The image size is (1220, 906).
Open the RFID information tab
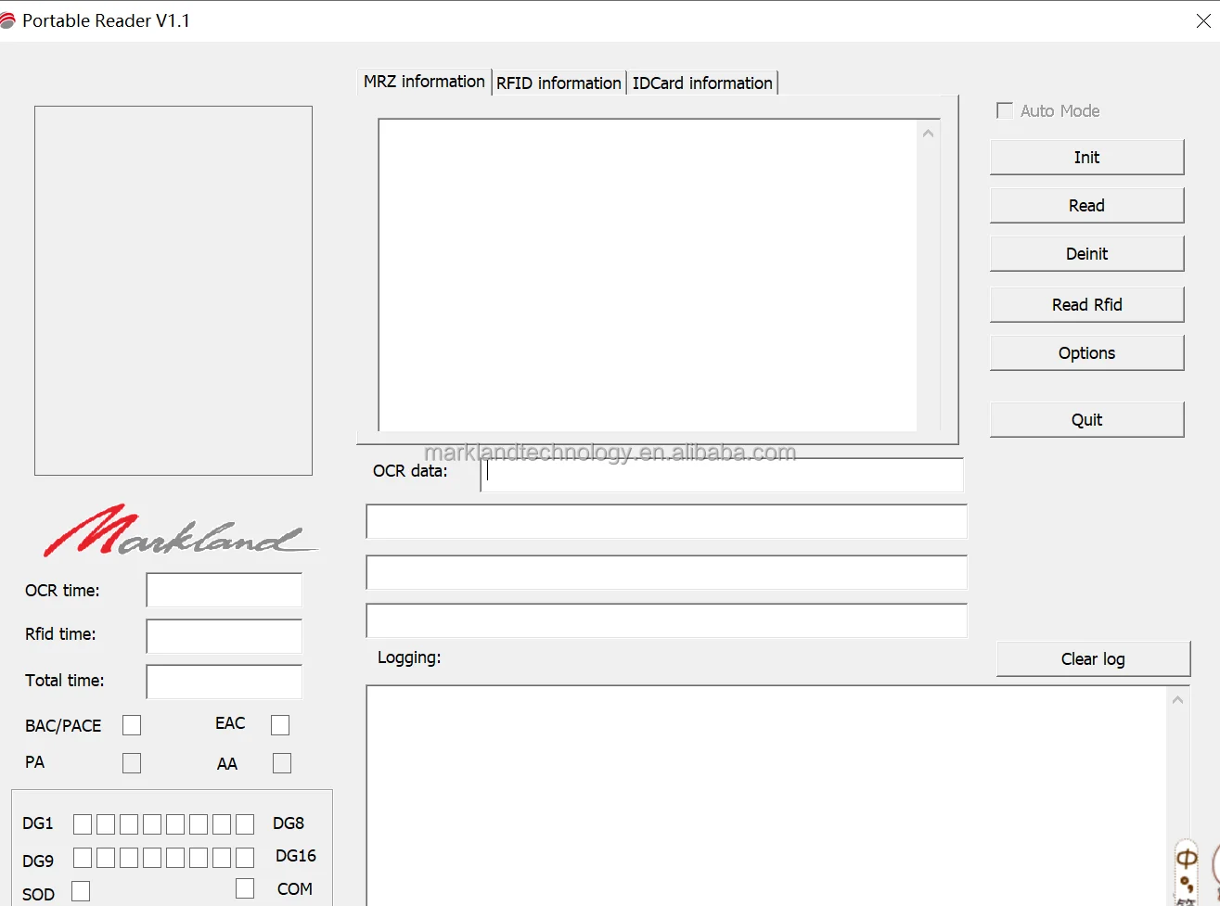[x=559, y=83]
